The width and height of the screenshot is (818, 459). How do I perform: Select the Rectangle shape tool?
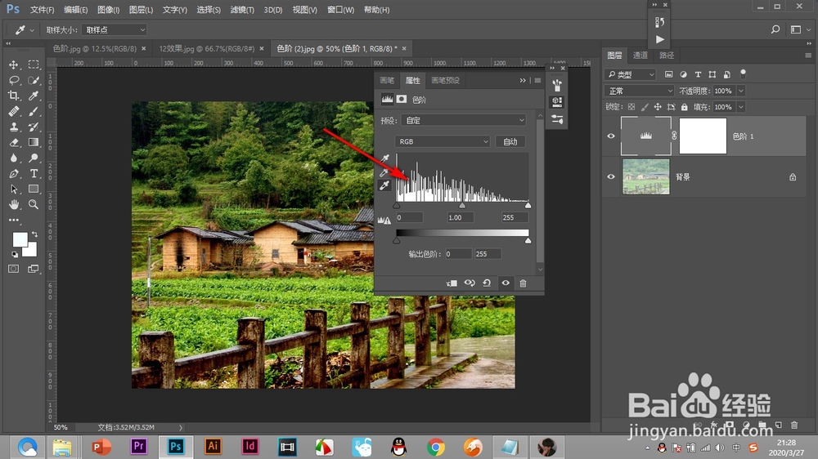[x=34, y=189]
